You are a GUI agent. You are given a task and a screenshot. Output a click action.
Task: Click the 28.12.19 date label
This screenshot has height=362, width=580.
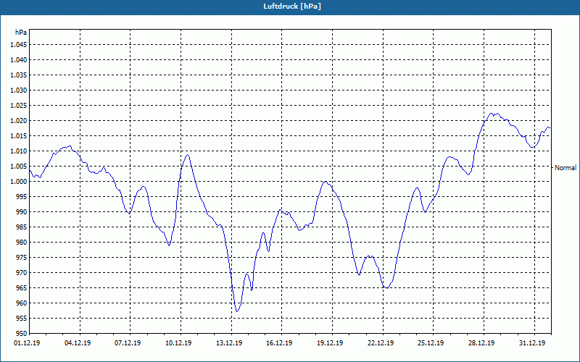(482, 343)
